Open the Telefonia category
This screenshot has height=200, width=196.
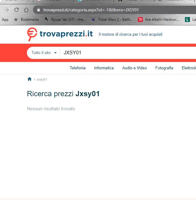point(78,68)
